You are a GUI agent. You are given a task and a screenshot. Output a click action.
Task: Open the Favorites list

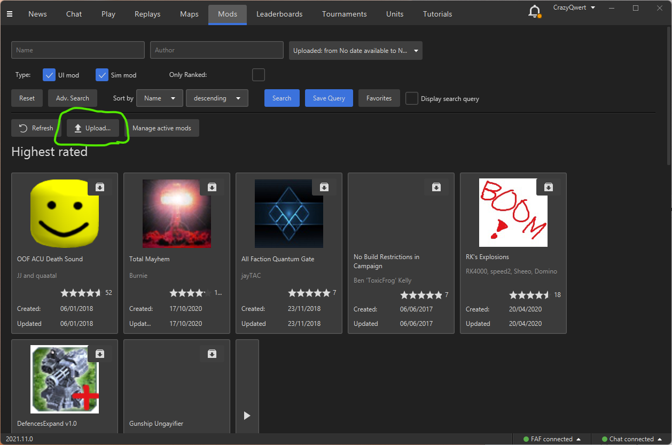tap(379, 98)
